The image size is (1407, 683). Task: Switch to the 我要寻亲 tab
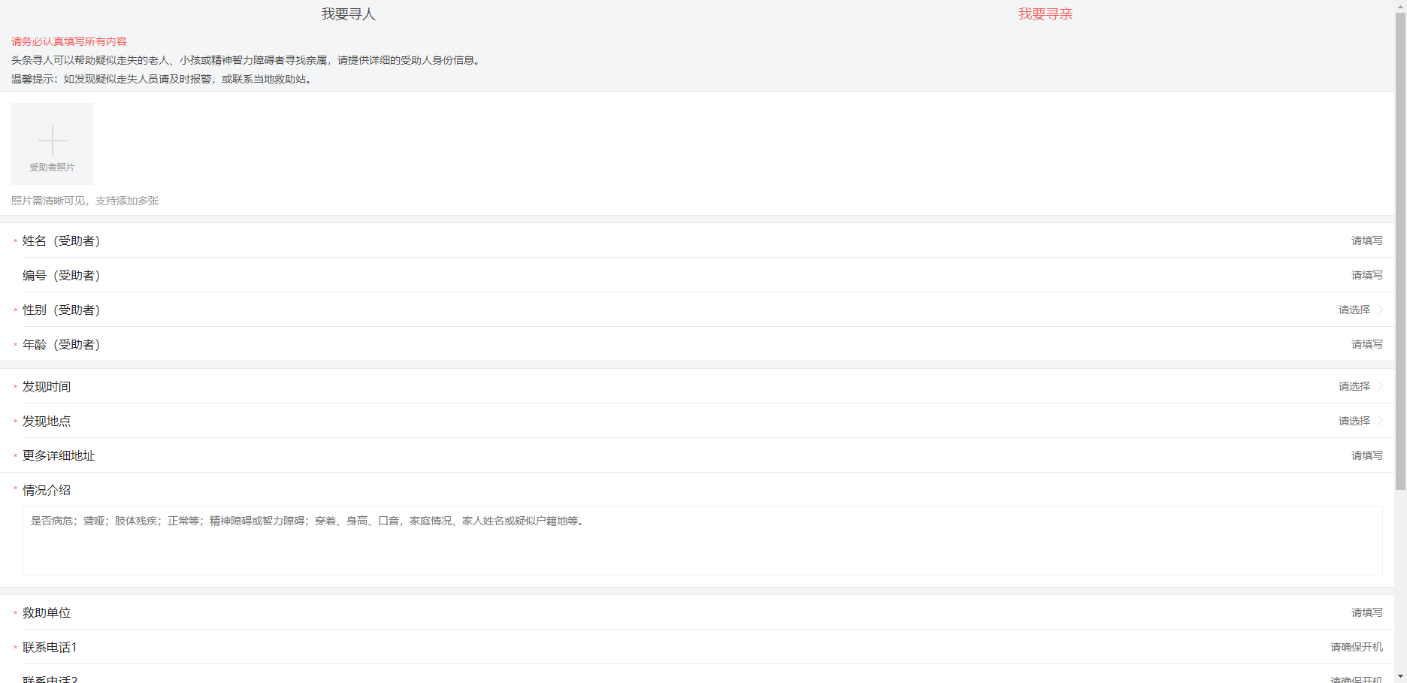[x=1045, y=14]
